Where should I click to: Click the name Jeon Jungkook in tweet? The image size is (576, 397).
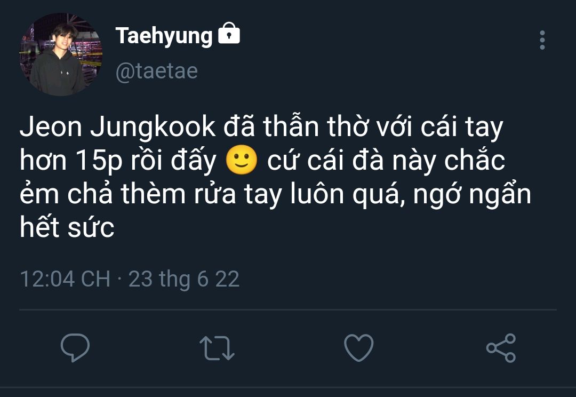point(117,128)
